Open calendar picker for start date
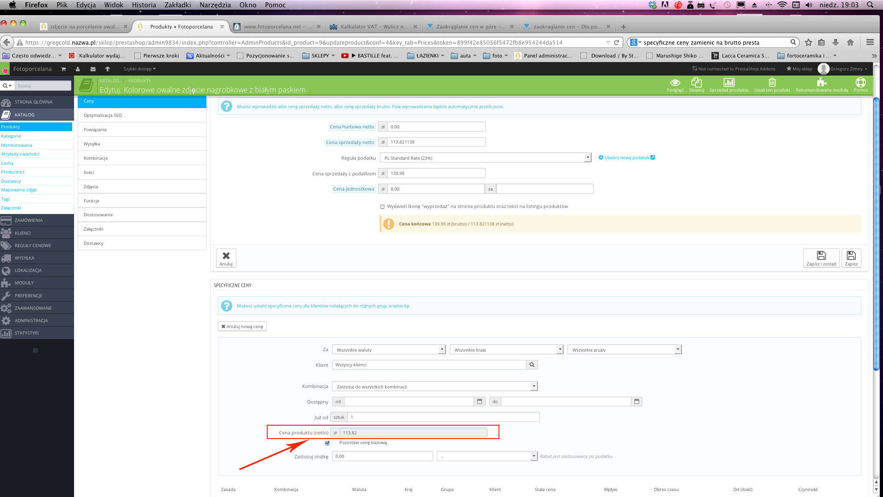Image resolution: width=883 pixels, height=497 pixels. click(x=480, y=402)
